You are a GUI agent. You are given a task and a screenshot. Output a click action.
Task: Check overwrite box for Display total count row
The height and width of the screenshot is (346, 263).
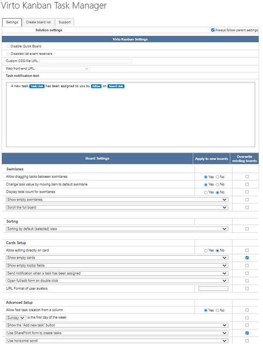247,192
